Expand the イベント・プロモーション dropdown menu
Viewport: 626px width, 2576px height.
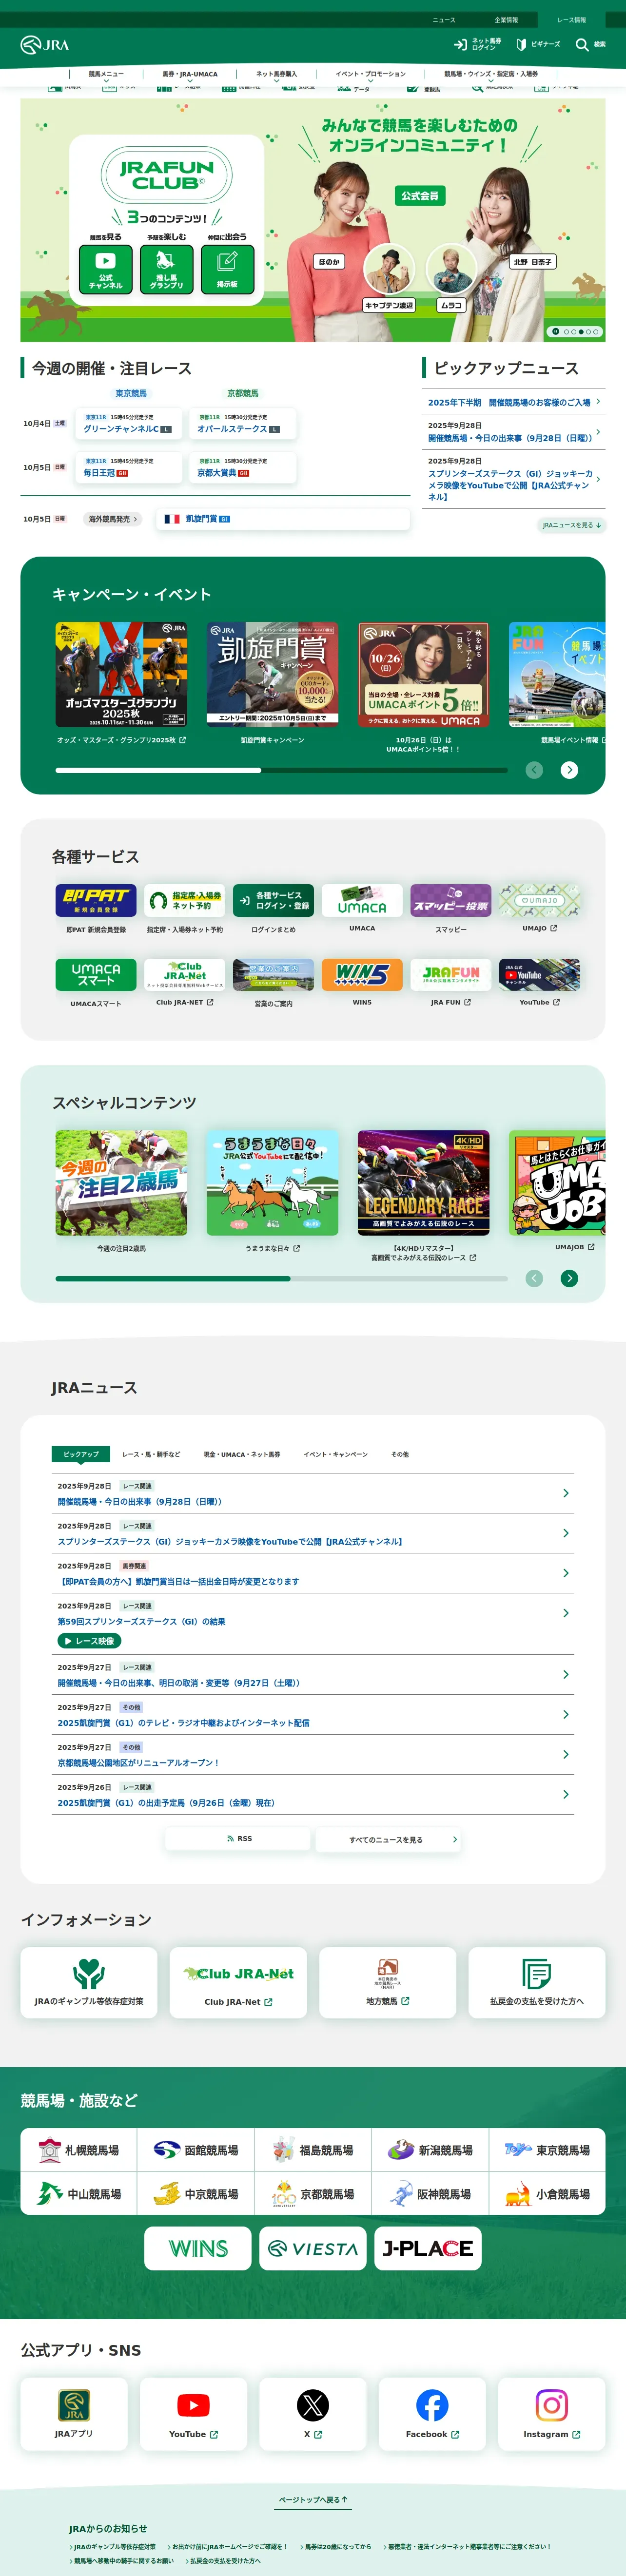pos(370,75)
